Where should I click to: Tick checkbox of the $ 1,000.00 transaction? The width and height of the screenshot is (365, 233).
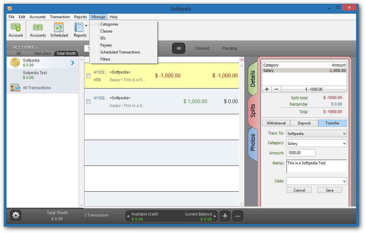point(89,102)
